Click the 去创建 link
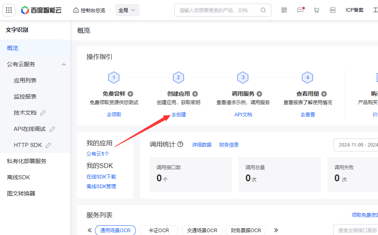The width and height of the screenshot is (378, 235). click(x=179, y=115)
